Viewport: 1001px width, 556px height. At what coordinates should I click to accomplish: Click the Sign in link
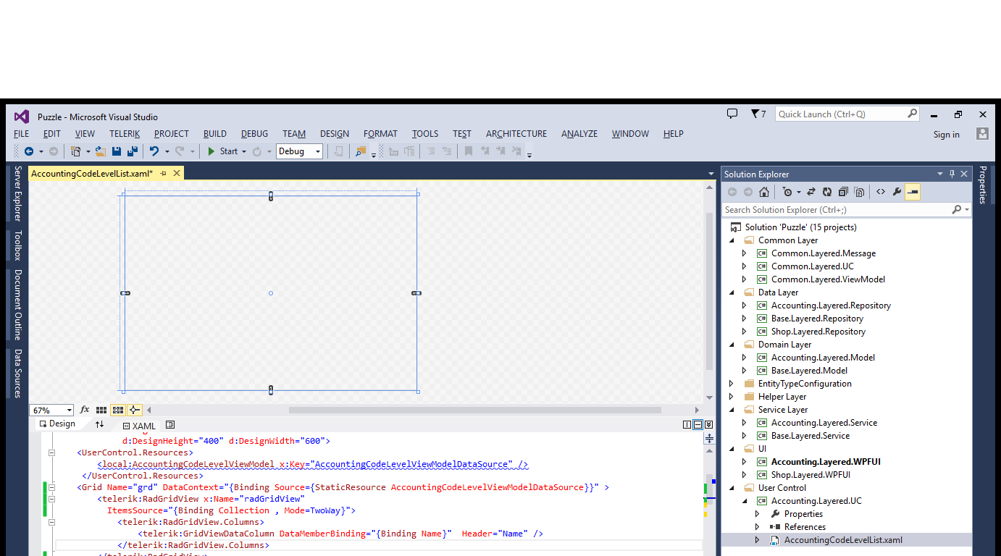[946, 135]
